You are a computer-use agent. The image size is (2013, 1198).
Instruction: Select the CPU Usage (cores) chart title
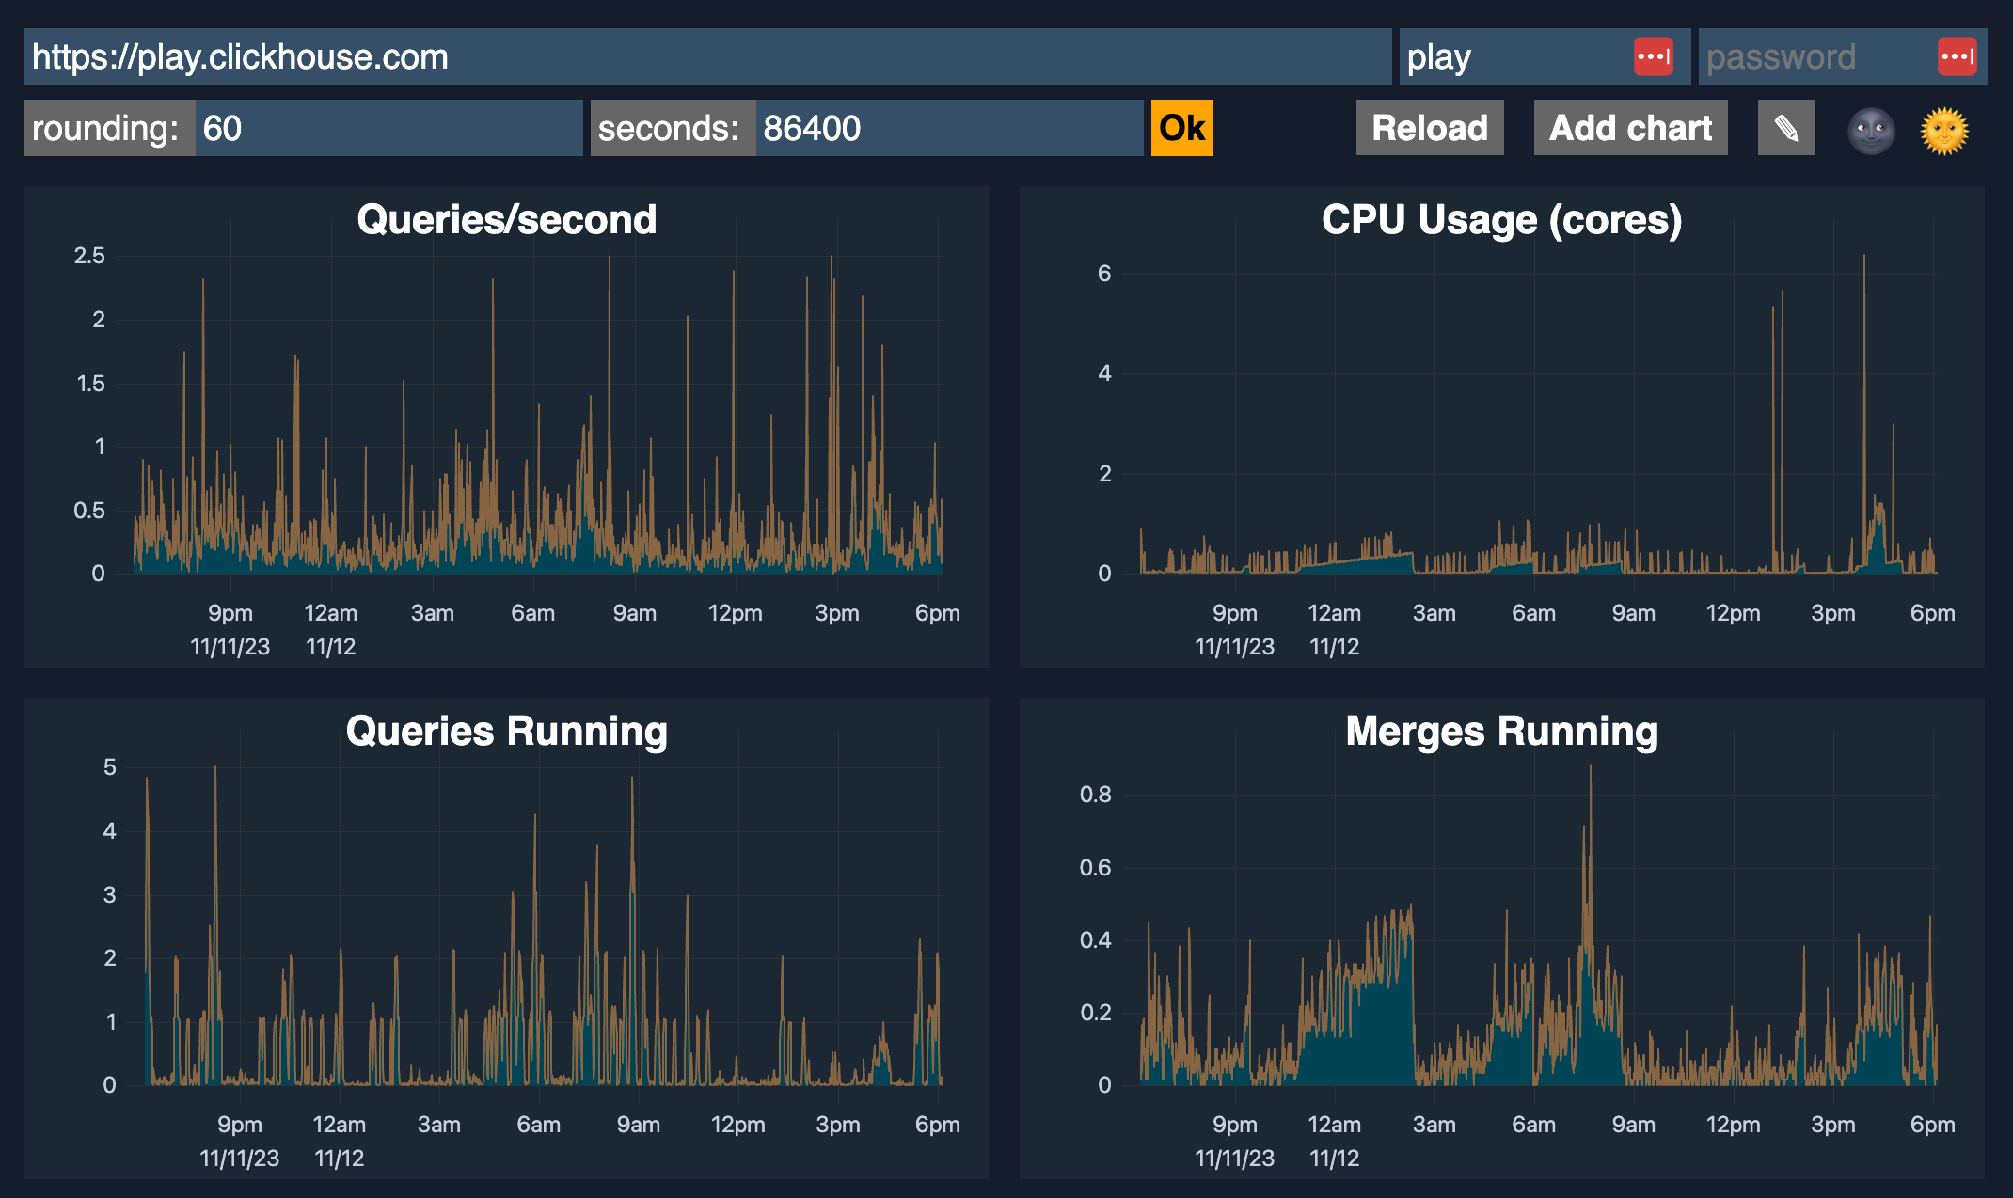tap(1501, 219)
